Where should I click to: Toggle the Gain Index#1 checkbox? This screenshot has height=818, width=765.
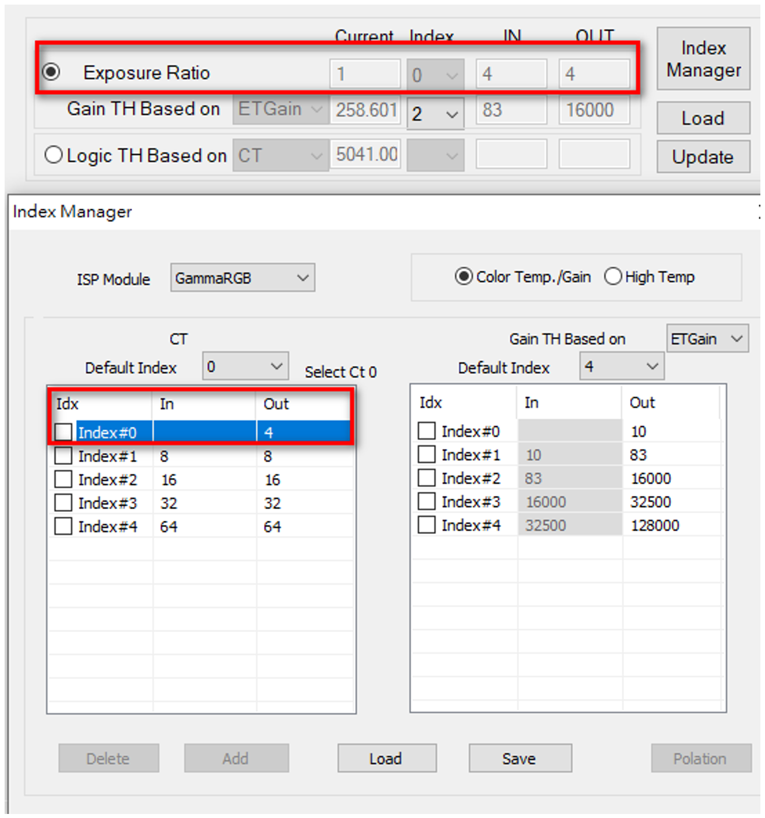click(427, 454)
